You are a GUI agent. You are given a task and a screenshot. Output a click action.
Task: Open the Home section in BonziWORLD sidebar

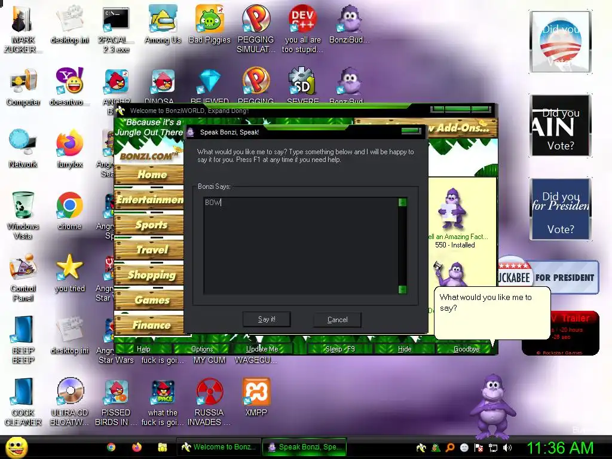pos(149,174)
